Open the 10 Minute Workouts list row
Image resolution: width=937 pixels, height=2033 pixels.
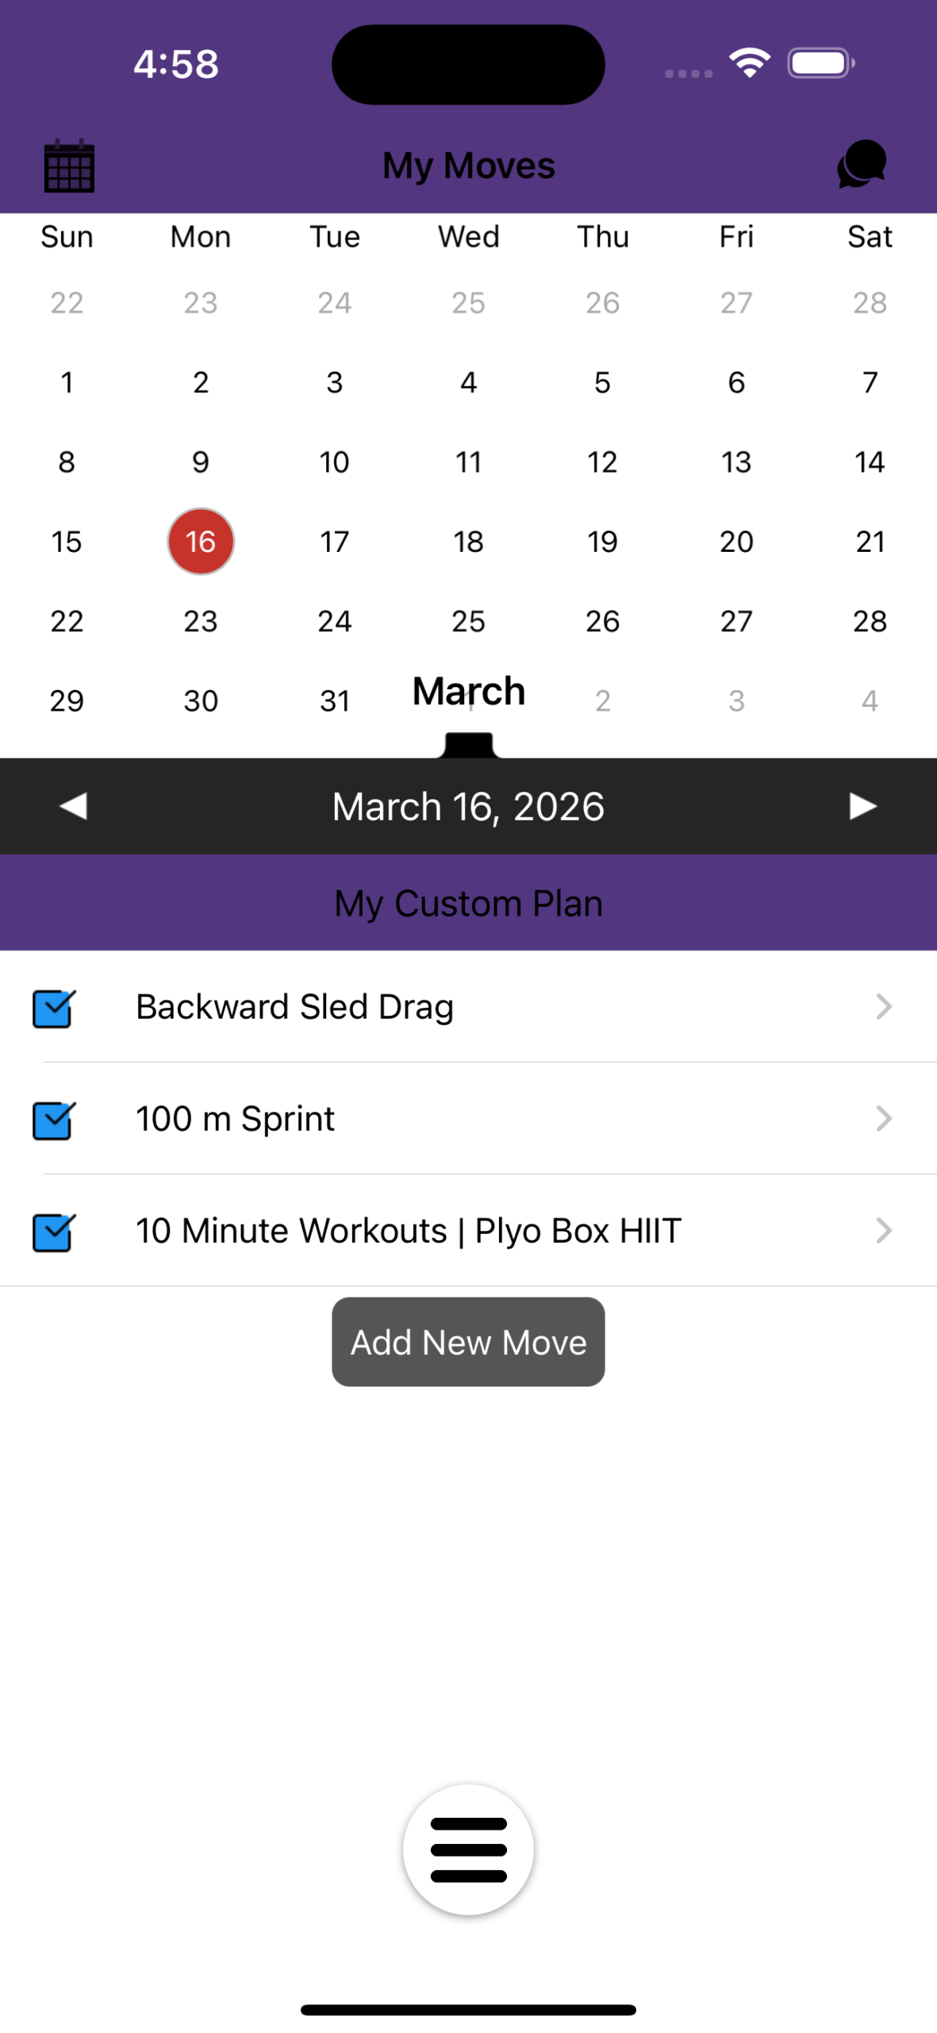click(408, 1231)
